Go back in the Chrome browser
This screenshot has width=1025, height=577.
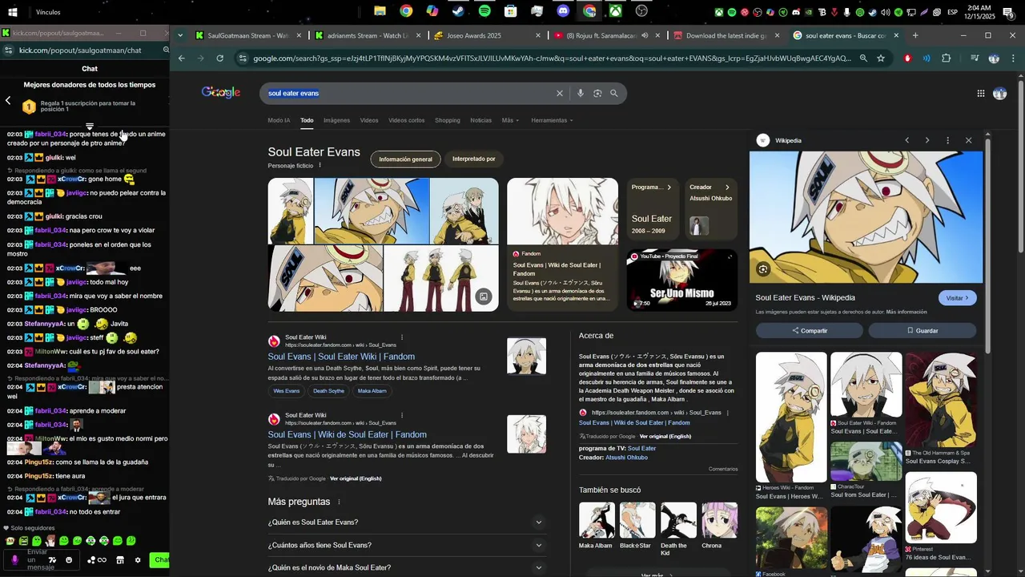point(182,59)
